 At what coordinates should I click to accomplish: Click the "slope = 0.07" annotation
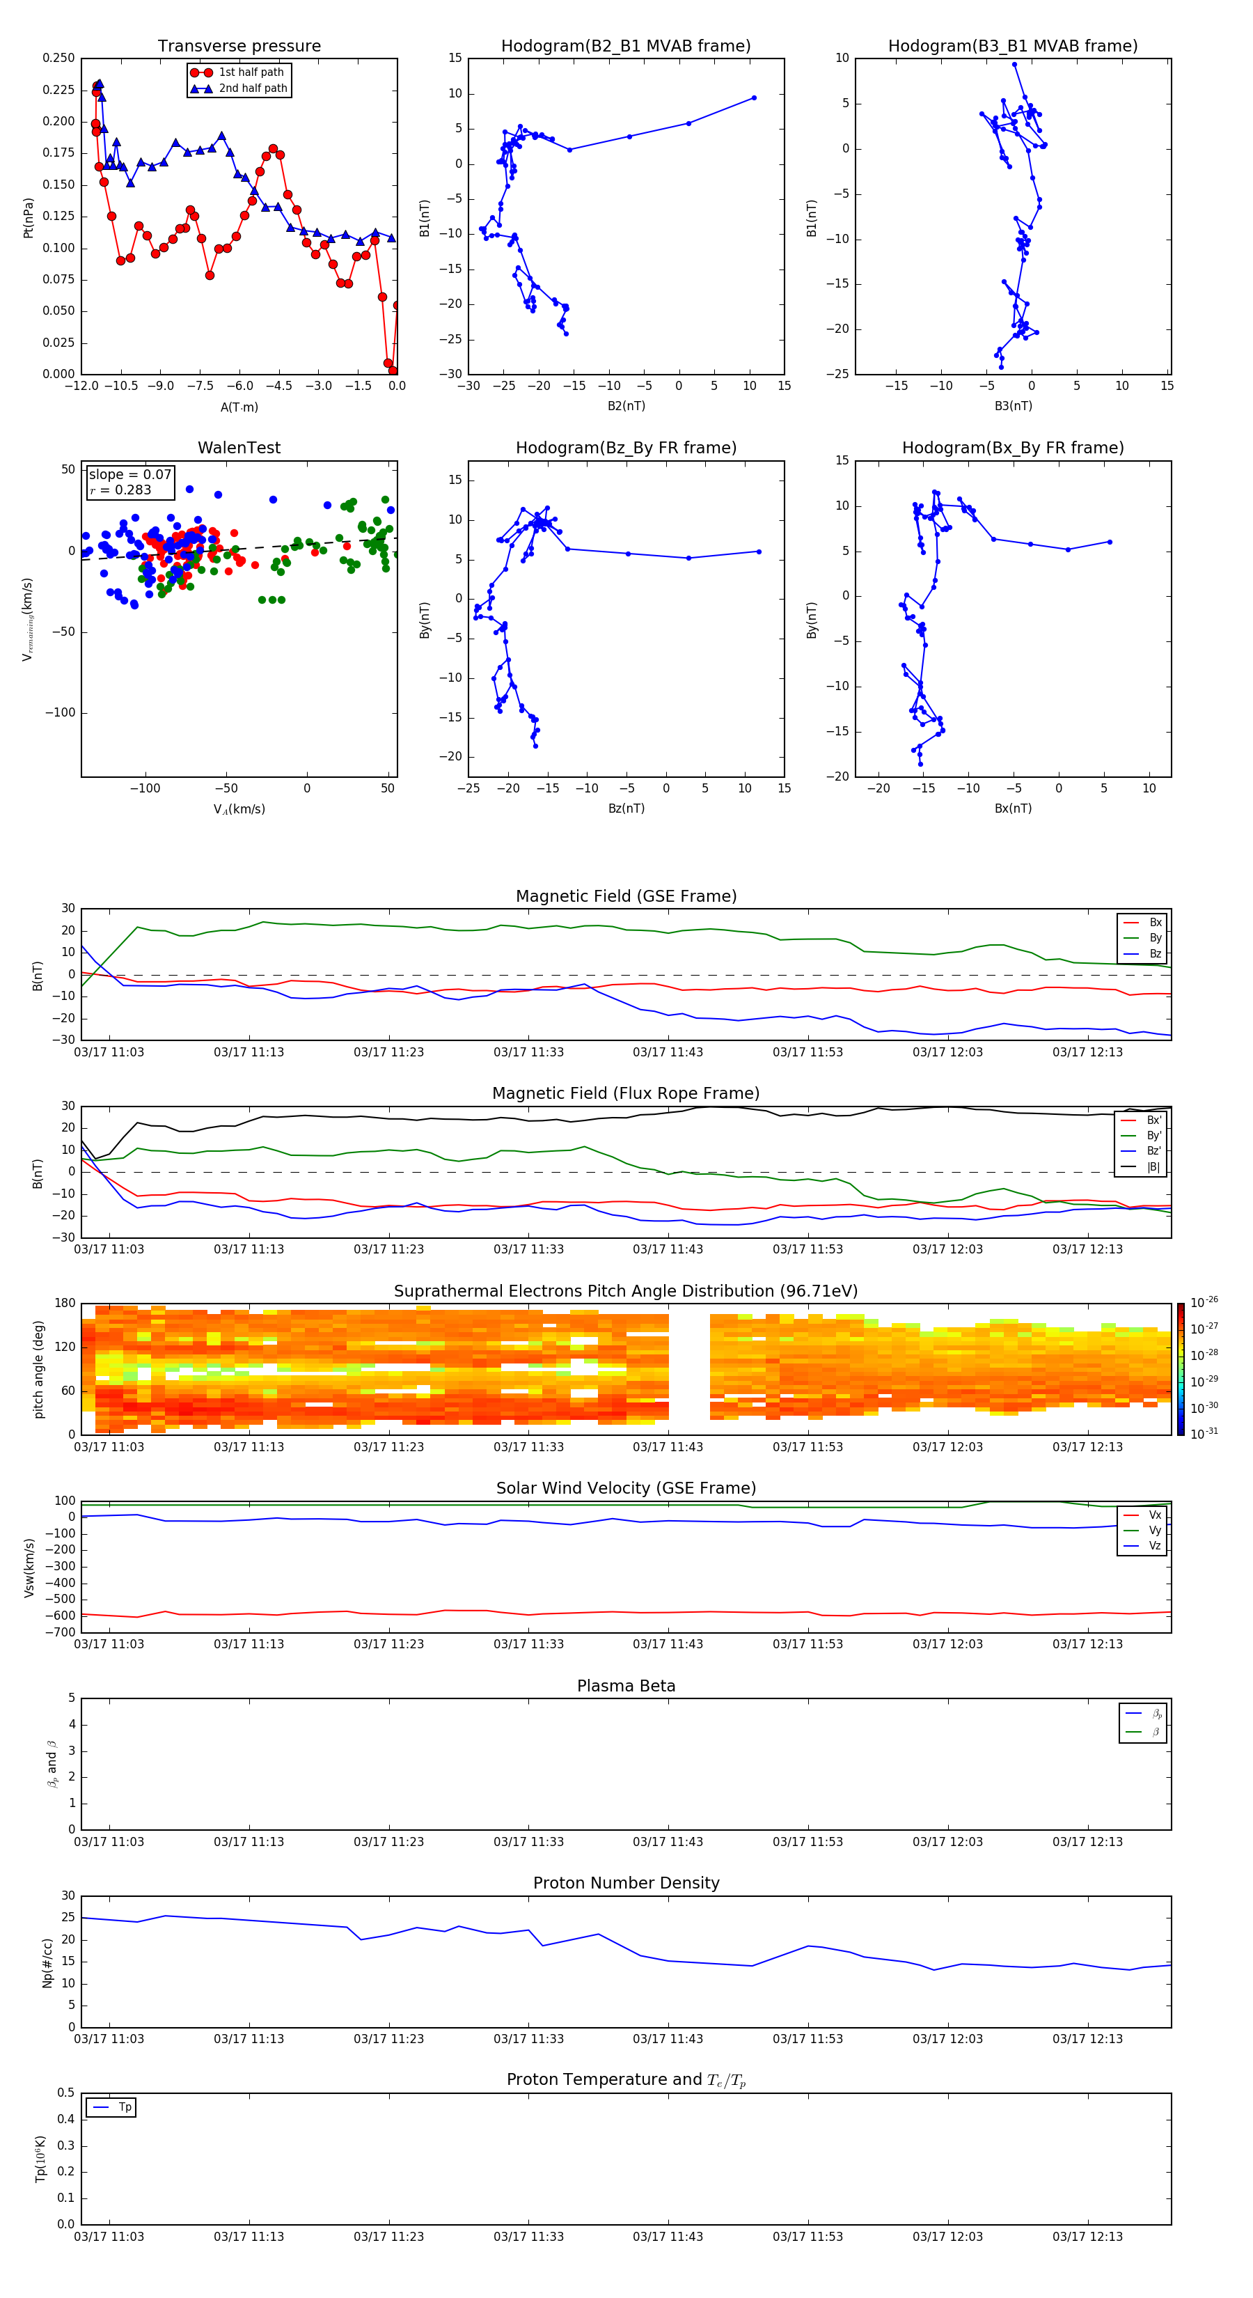click(129, 475)
